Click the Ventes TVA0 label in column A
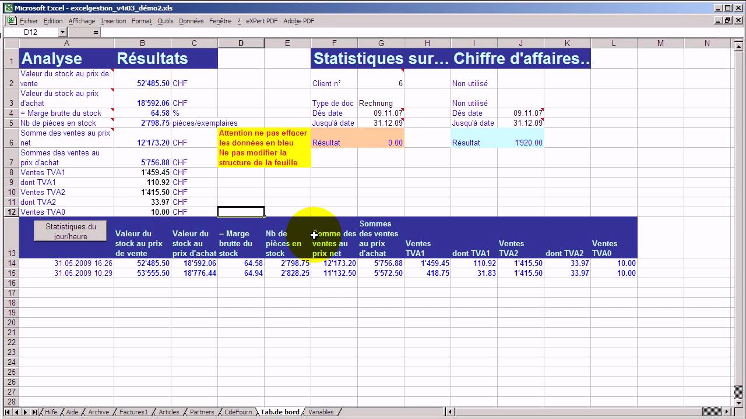The width and height of the screenshot is (746, 419). (66, 212)
